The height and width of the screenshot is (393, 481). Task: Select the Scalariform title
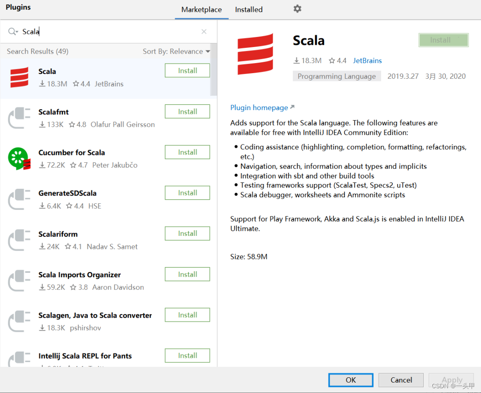58,234
